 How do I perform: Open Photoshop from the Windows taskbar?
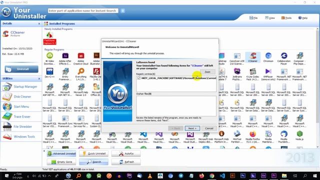242,175
